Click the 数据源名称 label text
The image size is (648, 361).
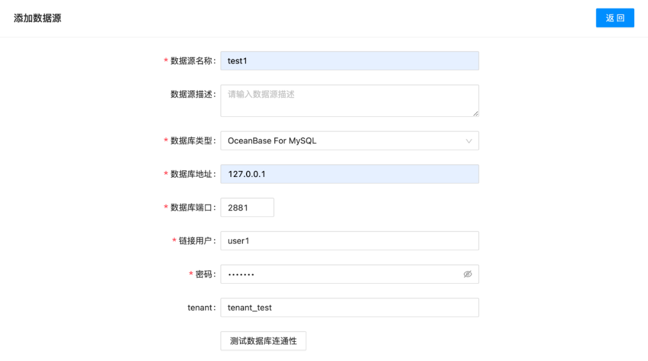coord(191,61)
